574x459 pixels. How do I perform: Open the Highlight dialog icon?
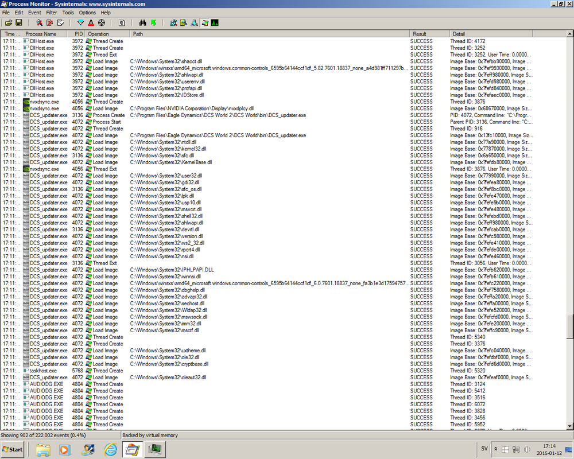92,23
